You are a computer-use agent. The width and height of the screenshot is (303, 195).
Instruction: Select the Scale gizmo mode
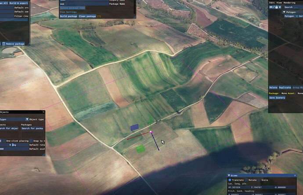tap(260, 180)
